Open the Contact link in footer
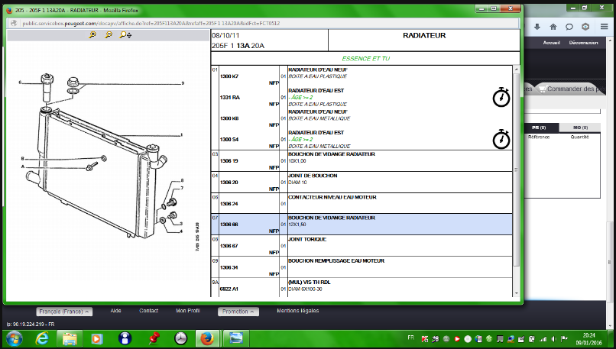616x349 pixels. point(148,311)
